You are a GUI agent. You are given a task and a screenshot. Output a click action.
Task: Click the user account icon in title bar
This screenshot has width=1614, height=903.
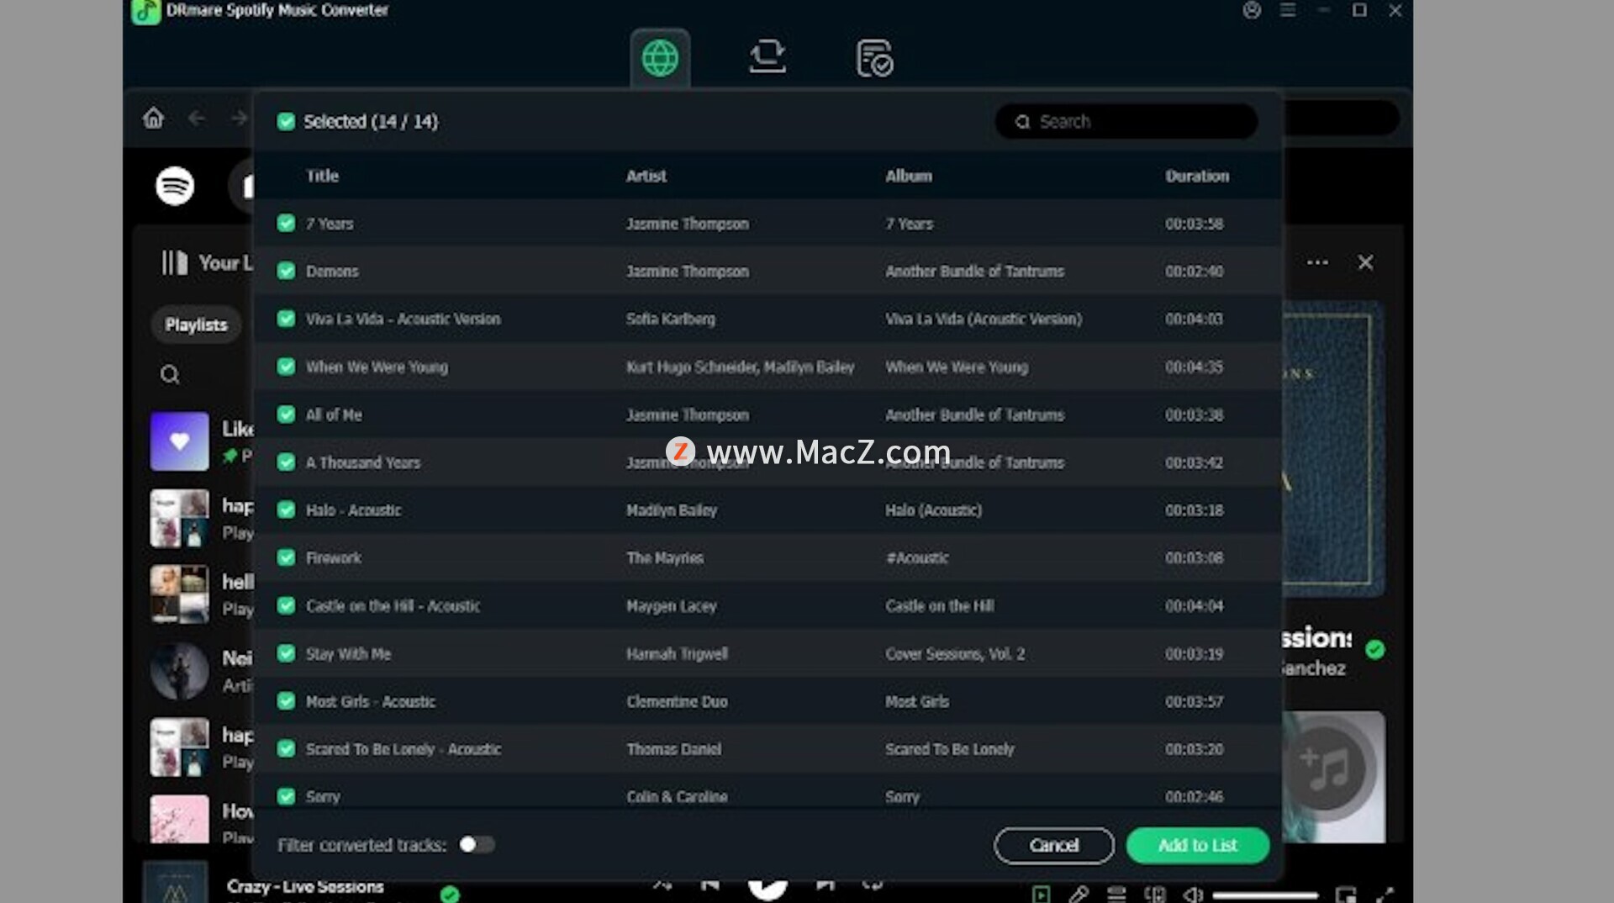(1252, 10)
